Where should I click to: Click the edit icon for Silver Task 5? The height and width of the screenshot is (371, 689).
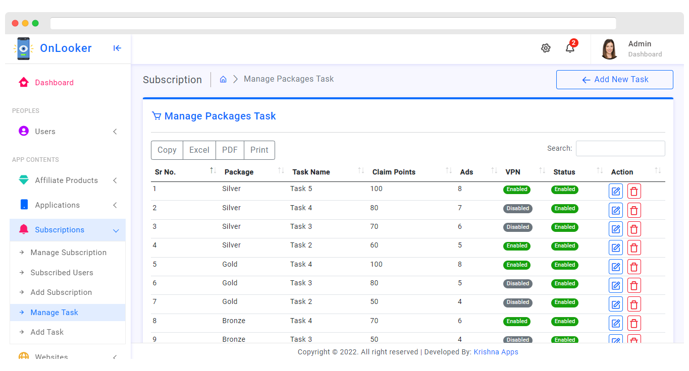(x=616, y=192)
